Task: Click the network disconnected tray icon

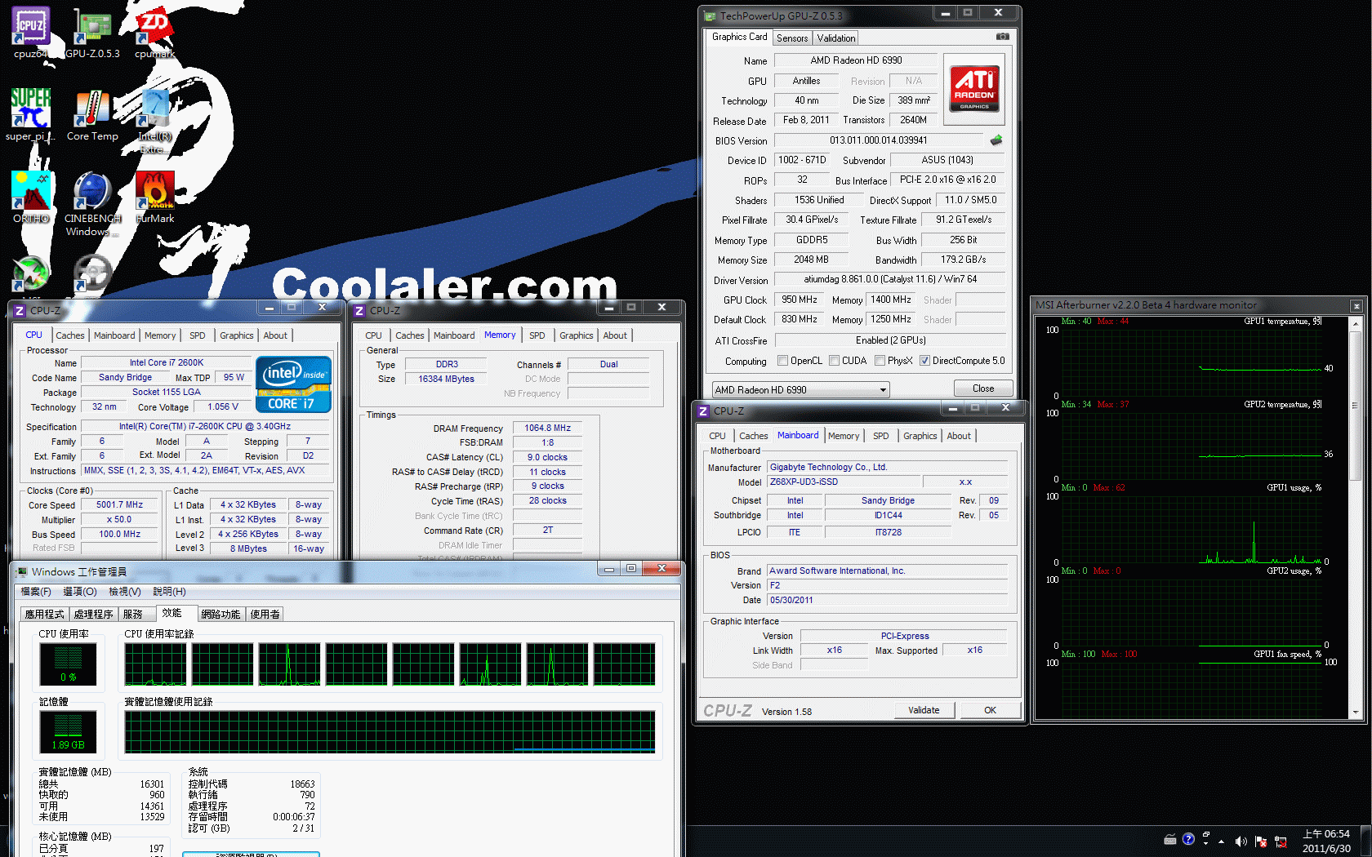Action: coord(1281,841)
